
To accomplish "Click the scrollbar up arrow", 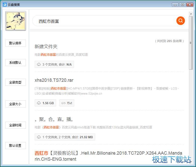I will point(191,14).
